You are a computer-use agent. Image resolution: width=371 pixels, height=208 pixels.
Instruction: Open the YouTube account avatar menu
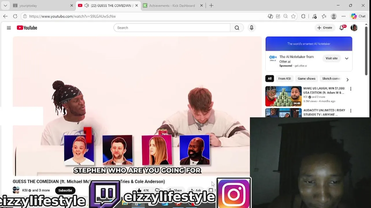(x=354, y=28)
